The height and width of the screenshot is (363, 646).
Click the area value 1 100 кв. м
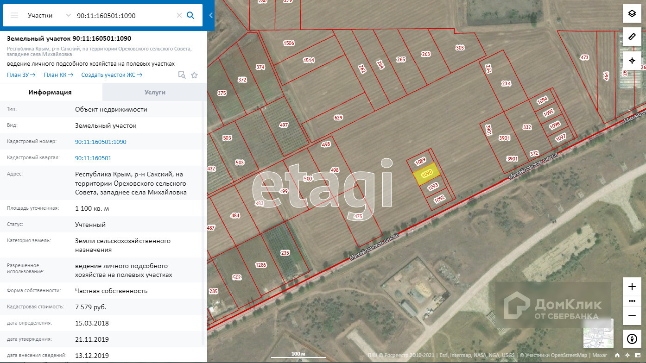point(92,209)
